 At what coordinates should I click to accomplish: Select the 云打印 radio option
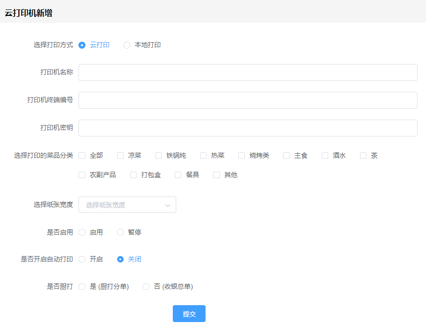point(82,45)
